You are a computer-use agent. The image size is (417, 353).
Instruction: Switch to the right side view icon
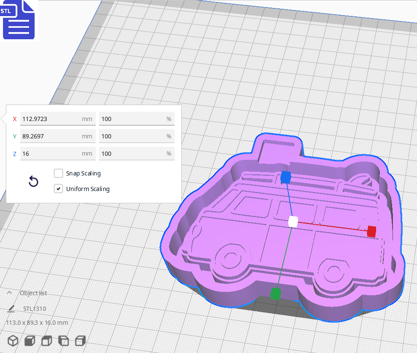pos(80,341)
